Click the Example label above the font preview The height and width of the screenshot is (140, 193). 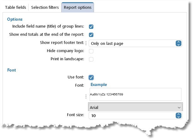[99, 84]
